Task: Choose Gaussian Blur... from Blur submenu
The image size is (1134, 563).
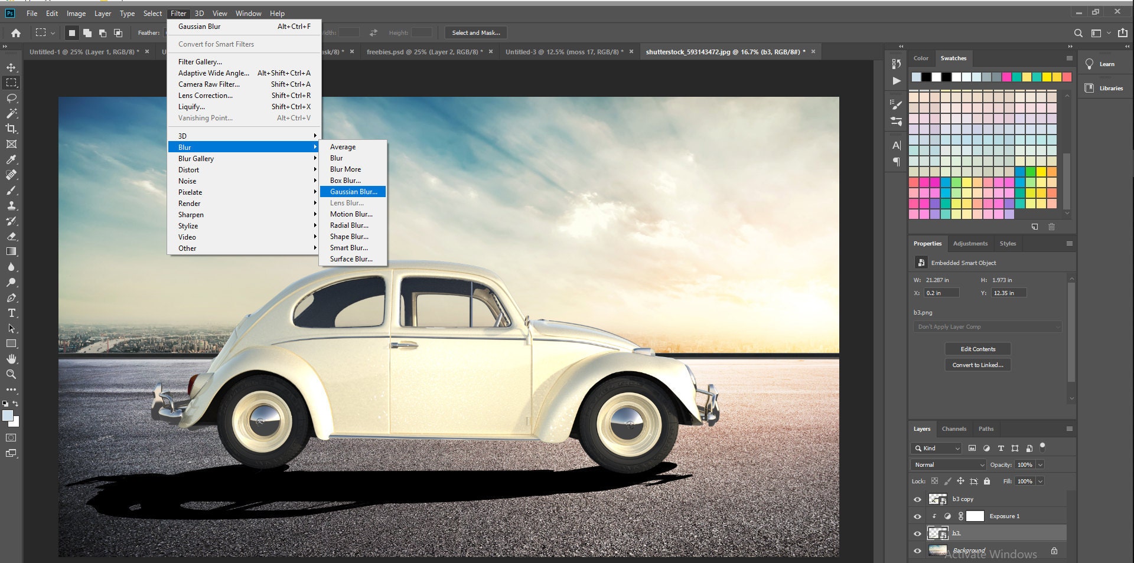Action: coord(353,191)
